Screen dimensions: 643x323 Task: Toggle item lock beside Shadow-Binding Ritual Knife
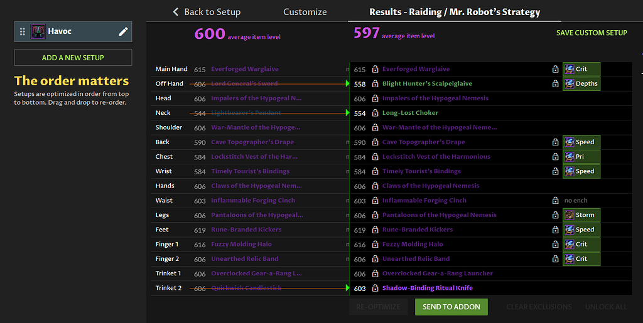click(x=375, y=289)
